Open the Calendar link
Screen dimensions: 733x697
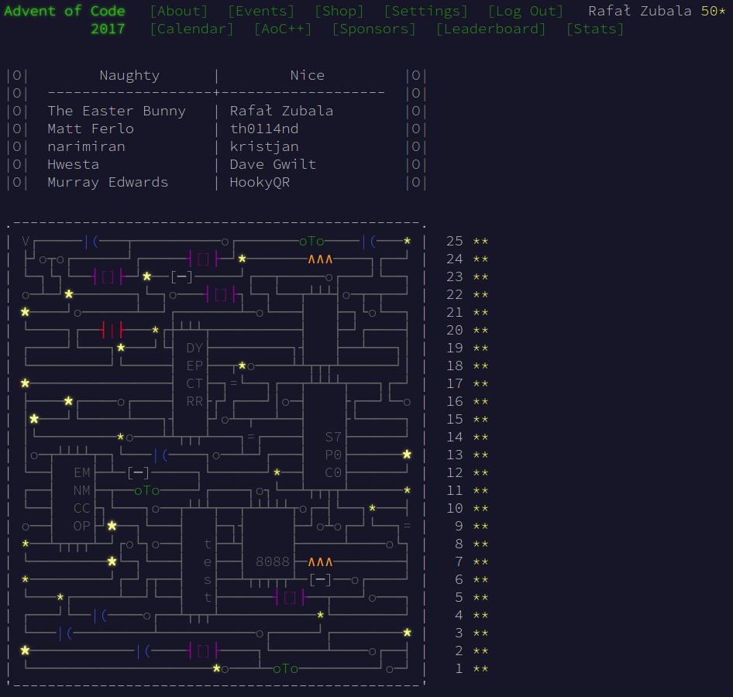pos(191,29)
